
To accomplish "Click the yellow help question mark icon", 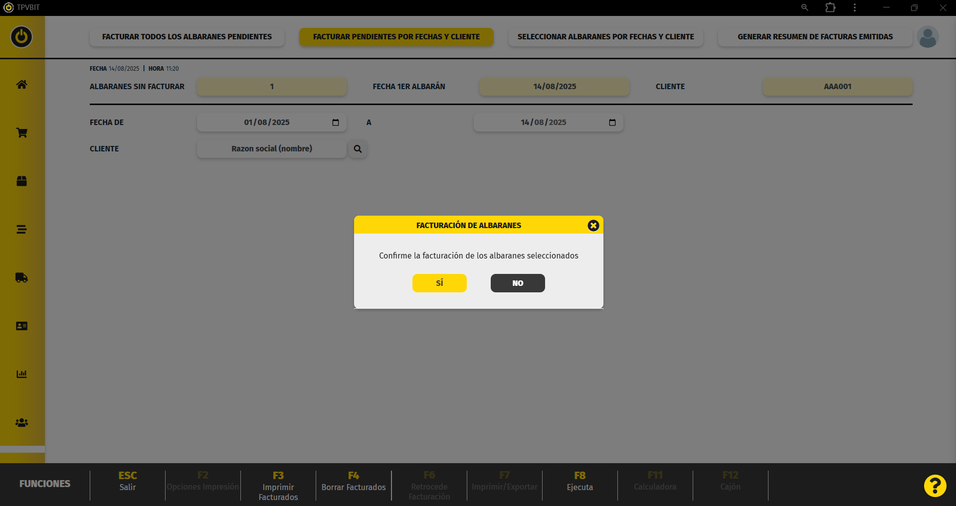I will pos(935,486).
